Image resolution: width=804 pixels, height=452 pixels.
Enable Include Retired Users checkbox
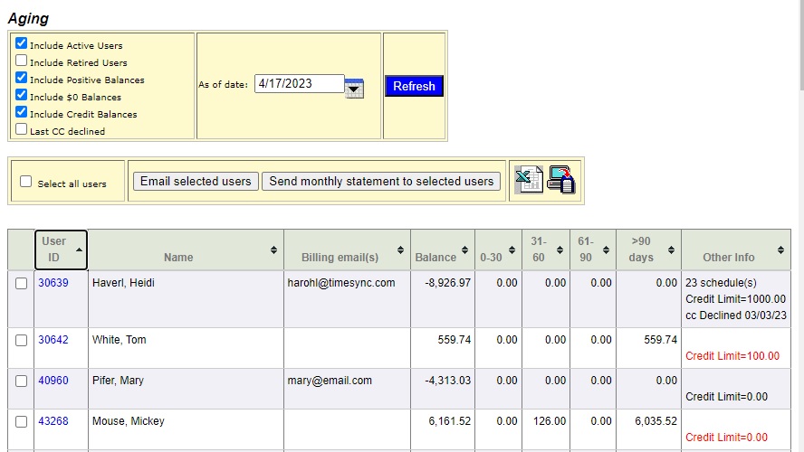coord(21,61)
